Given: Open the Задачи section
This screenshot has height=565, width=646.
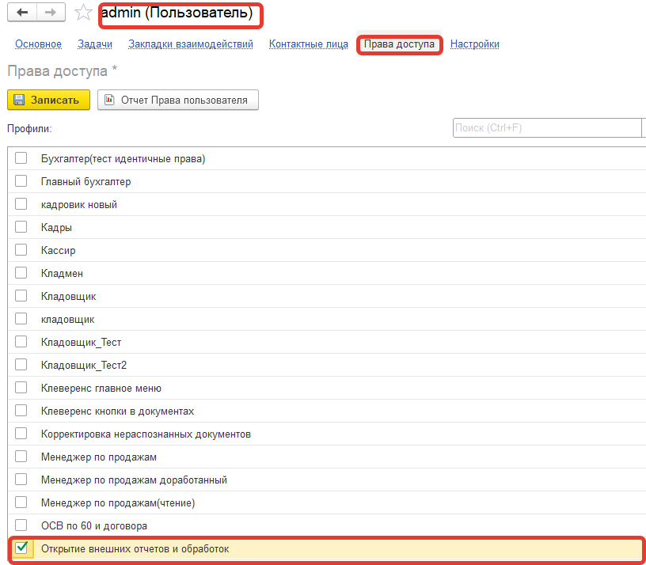Looking at the screenshot, I should pyautogui.click(x=95, y=44).
